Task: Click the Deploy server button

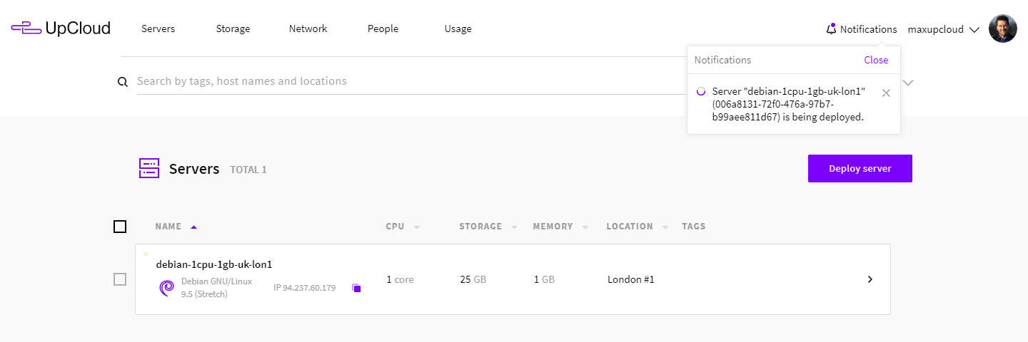Action: [x=860, y=169]
